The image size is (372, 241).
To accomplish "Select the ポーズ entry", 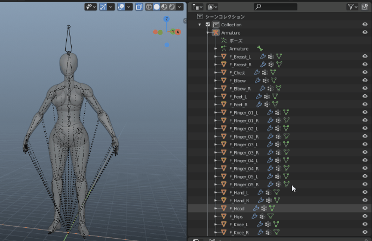I will 236,41.
